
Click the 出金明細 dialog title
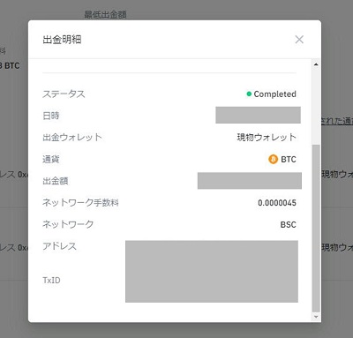click(x=62, y=40)
